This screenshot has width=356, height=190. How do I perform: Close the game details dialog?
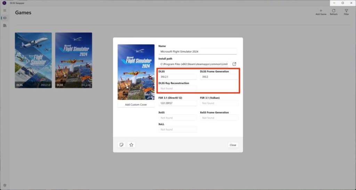(233, 145)
